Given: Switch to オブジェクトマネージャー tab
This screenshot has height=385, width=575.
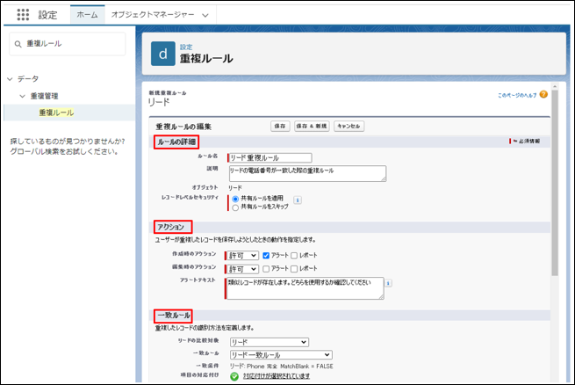Looking at the screenshot, I should click(153, 15).
